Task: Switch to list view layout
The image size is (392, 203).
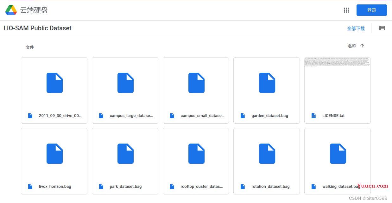Action: tap(382, 28)
